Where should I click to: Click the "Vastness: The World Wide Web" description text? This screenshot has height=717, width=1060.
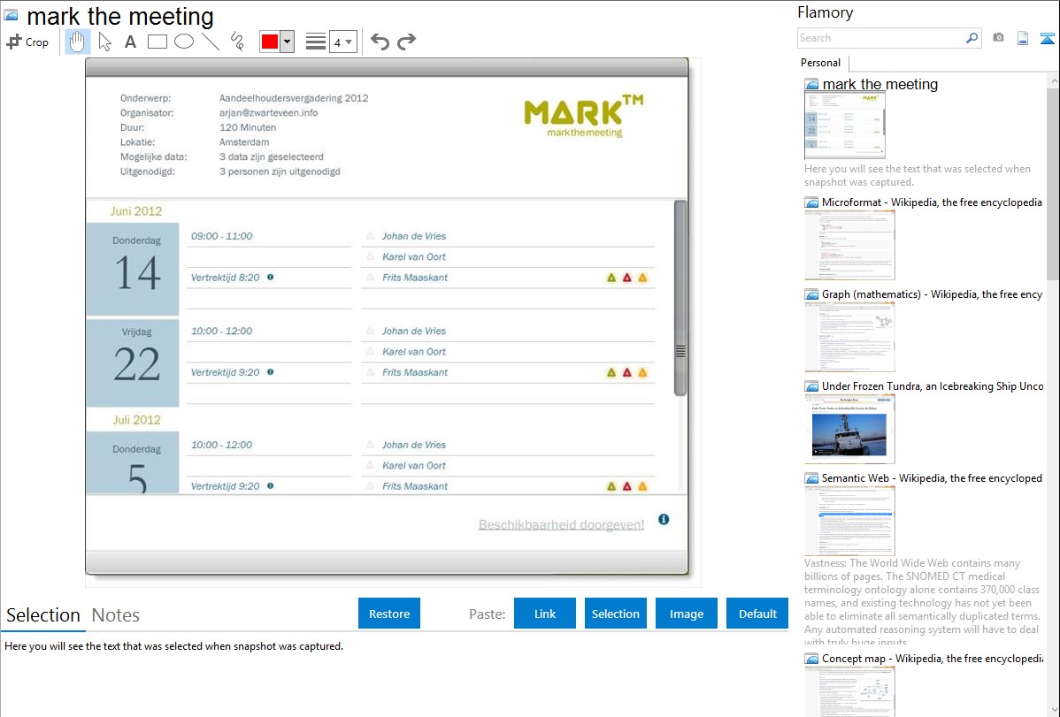[x=922, y=602]
